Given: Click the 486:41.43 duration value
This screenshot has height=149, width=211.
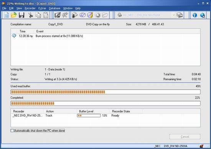Looking at the screenshot, I should pyautogui.click(x=158, y=24).
